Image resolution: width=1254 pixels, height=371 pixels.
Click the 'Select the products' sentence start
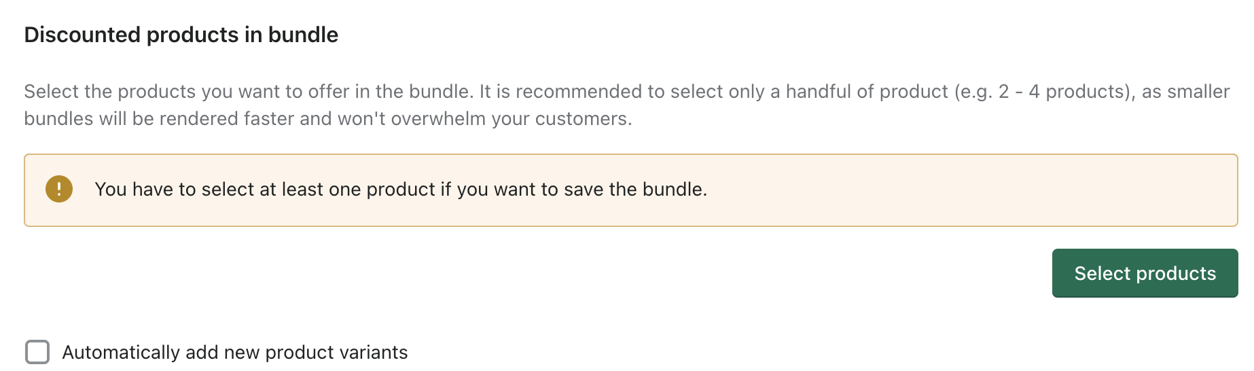110,92
